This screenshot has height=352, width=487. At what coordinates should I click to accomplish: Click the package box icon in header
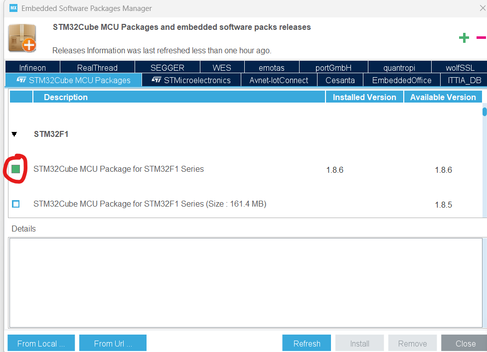pyautogui.click(x=22, y=38)
